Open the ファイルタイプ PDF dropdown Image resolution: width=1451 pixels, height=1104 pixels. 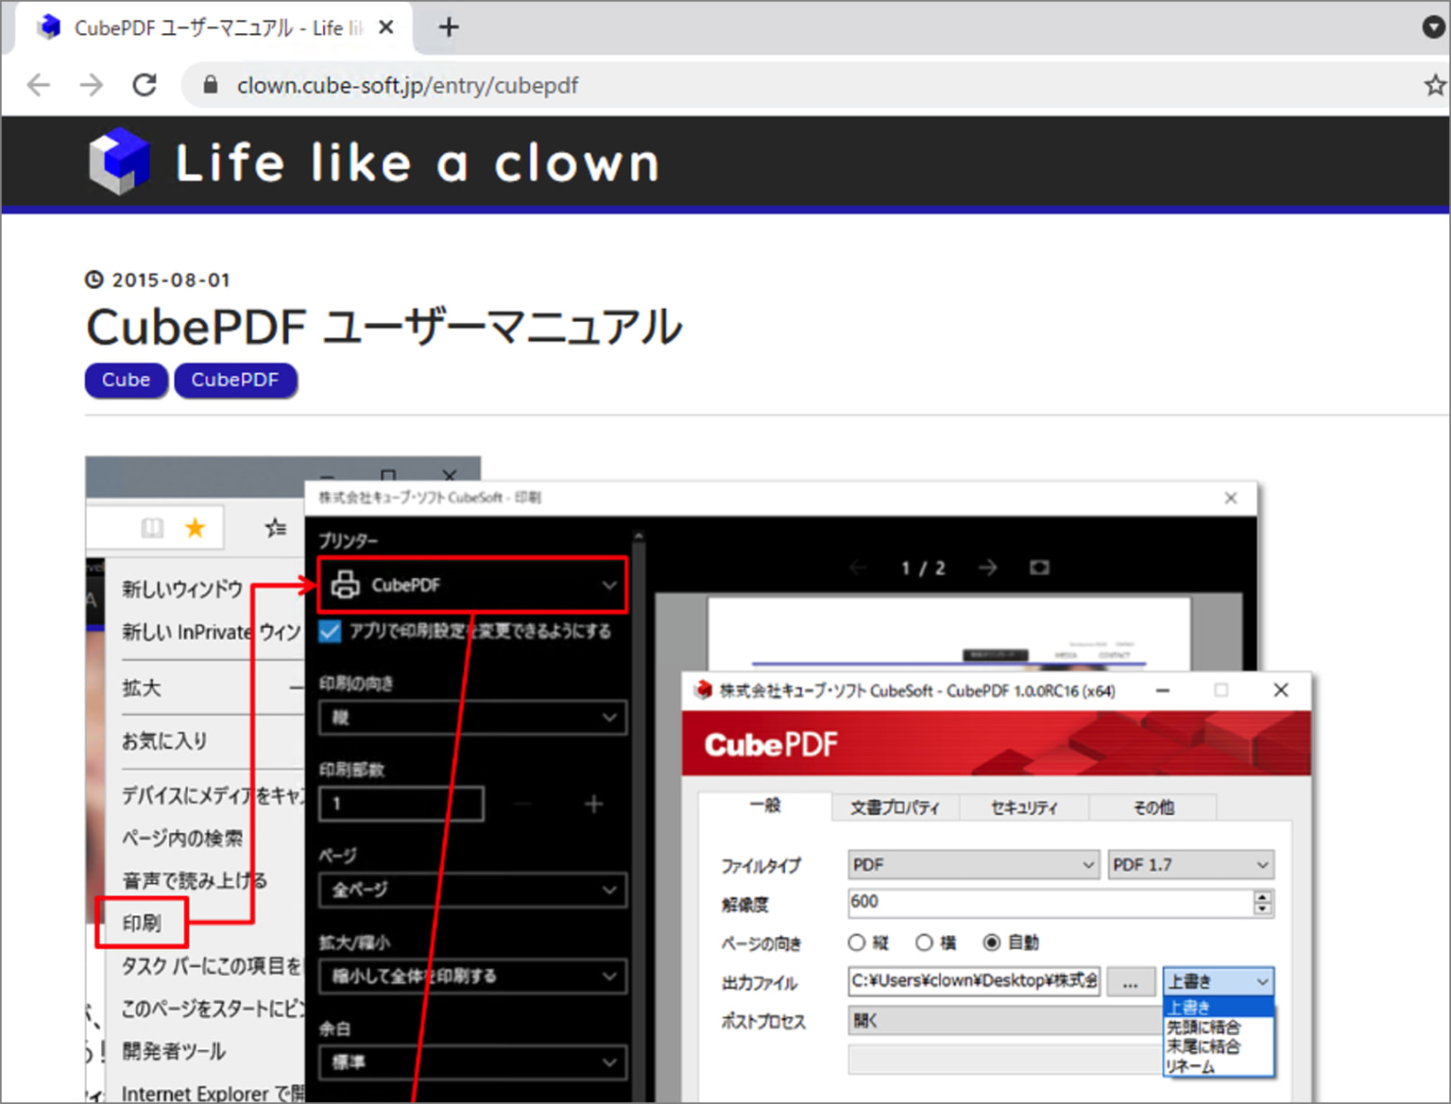point(973,864)
